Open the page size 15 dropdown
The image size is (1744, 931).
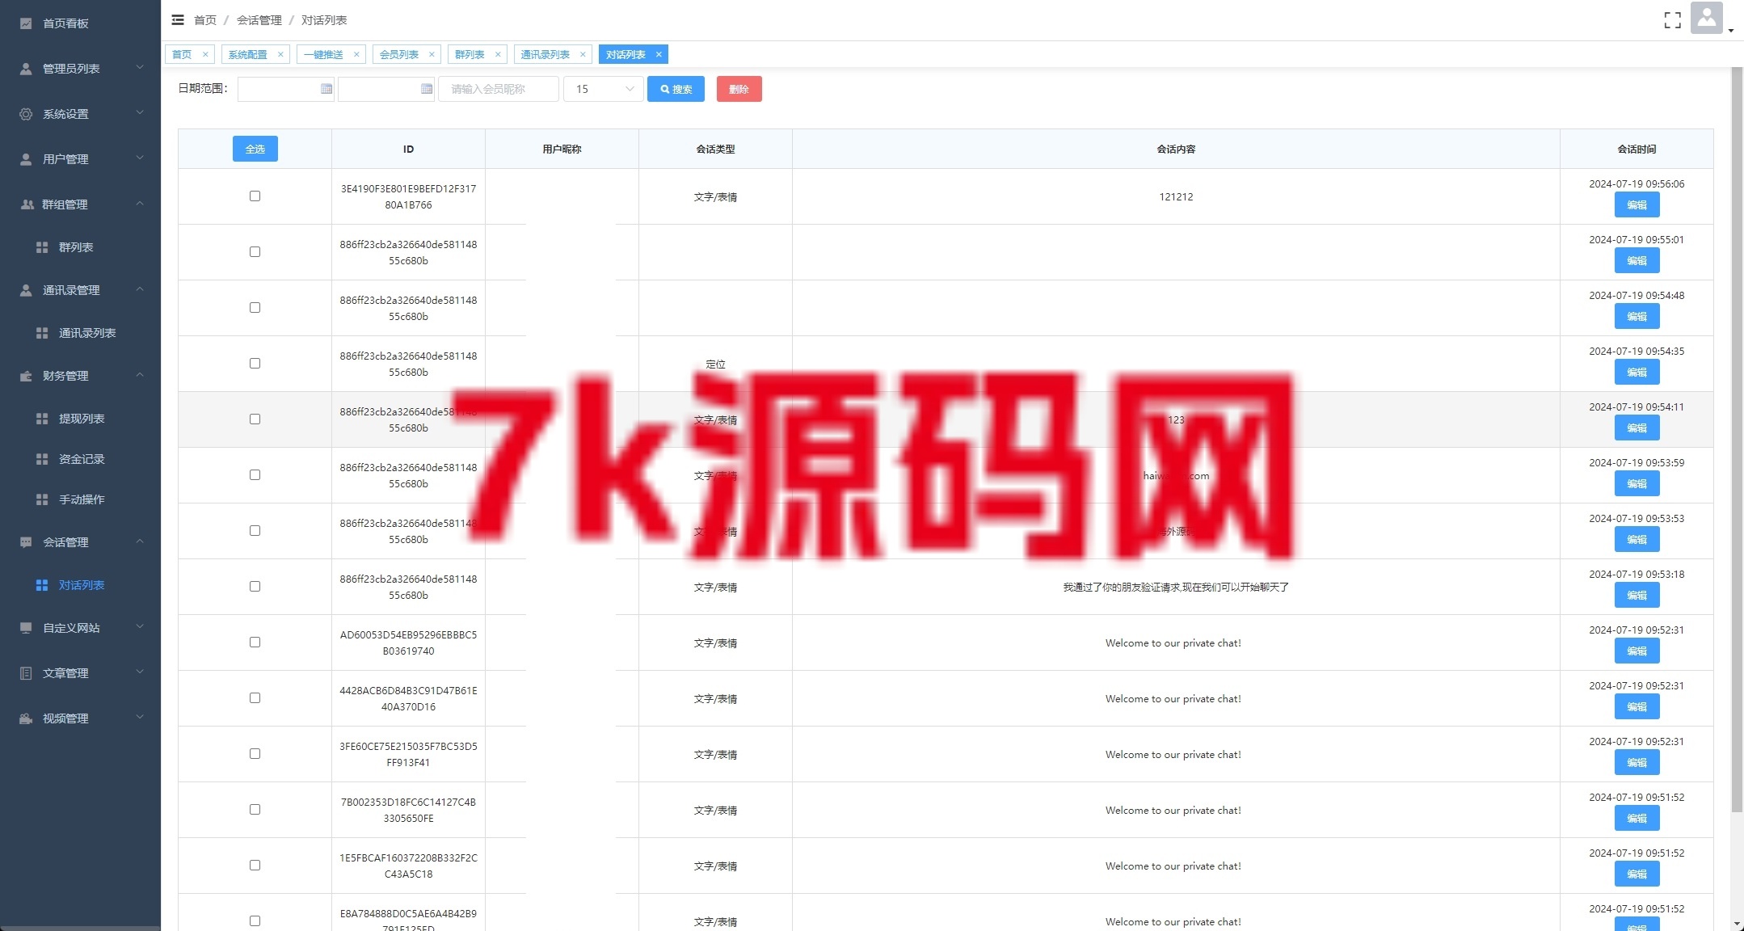click(x=603, y=89)
